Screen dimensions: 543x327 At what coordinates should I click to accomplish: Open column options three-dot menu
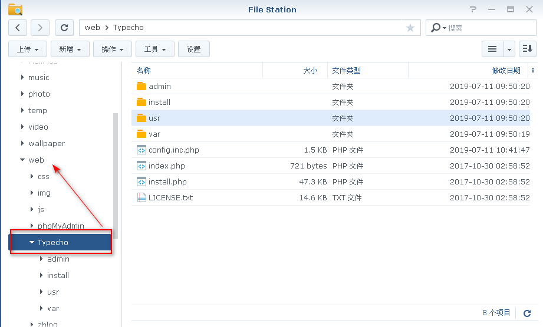pyautogui.click(x=532, y=70)
